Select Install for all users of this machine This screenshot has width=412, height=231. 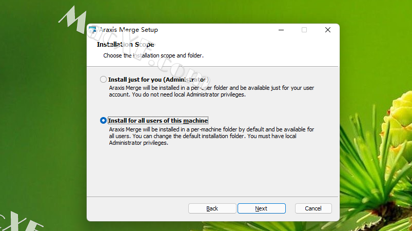coord(103,120)
